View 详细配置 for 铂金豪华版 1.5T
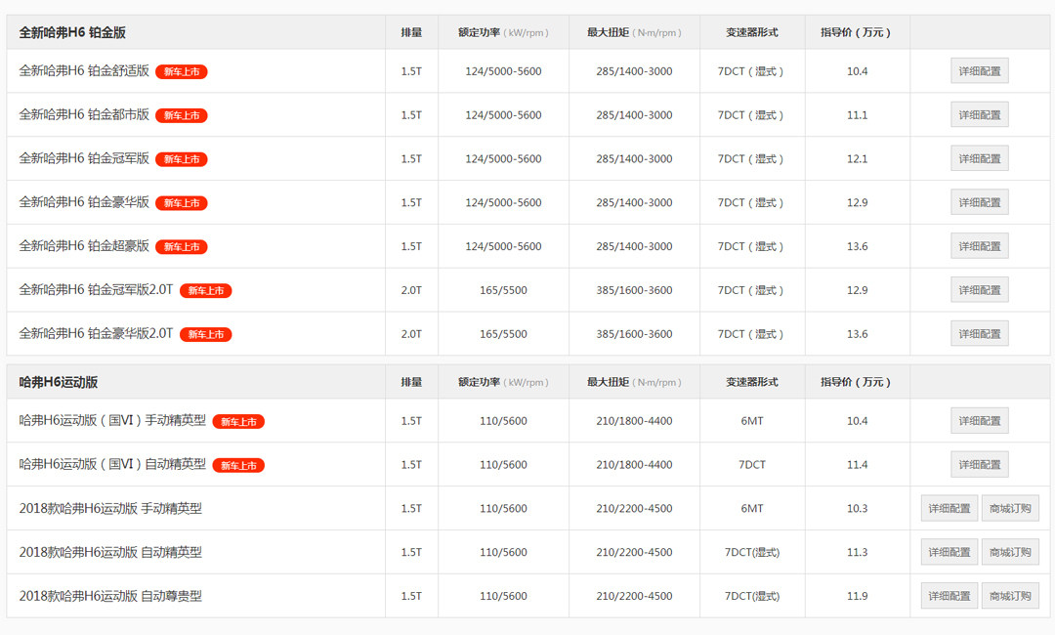Image resolution: width=1055 pixels, height=635 pixels. [x=979, y=203]
